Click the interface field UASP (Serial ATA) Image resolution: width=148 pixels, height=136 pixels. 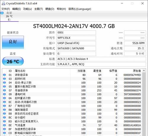[76, 43]
